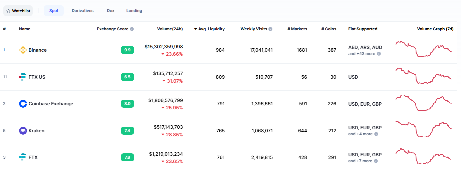Click the Watchlist star icon

(8, 11)
